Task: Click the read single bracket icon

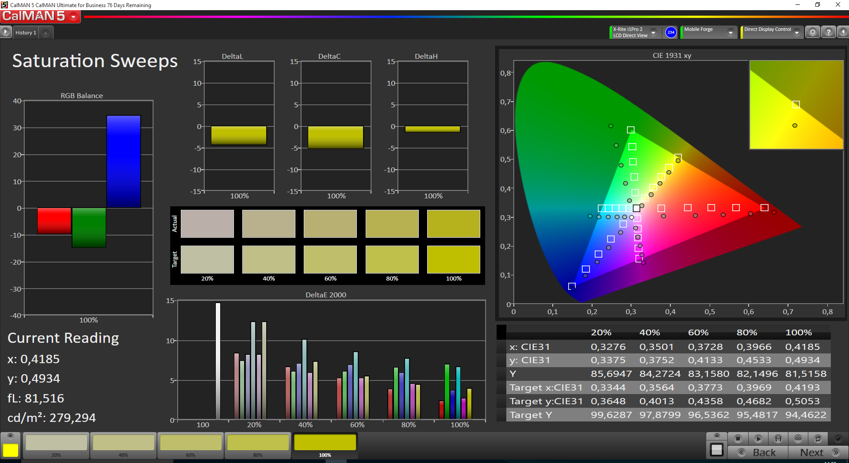Action: click(778, 439)
